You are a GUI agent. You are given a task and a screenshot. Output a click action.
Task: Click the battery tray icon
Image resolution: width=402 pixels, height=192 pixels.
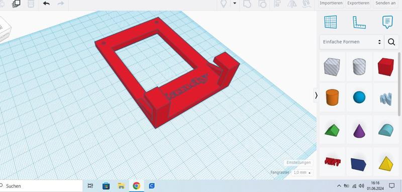click(x=346, y=186)
